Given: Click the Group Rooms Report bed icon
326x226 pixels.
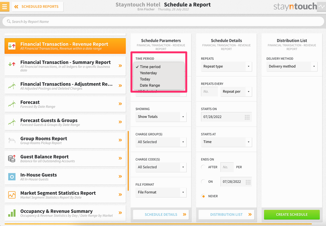Looking at the screenshot, I should pos(12,140).
